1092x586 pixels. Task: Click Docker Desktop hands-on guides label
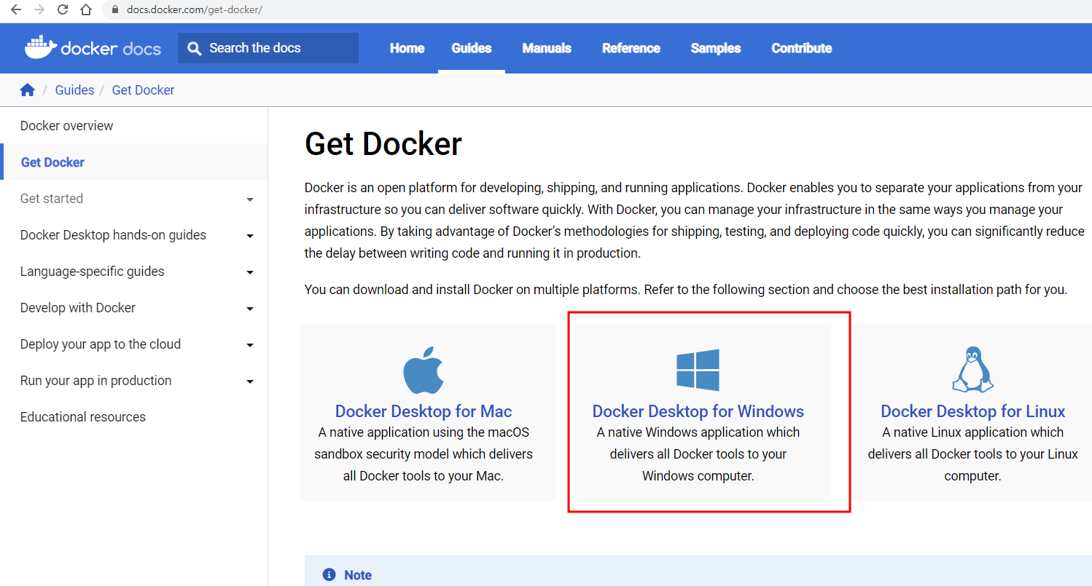click(x=113, y=235)
